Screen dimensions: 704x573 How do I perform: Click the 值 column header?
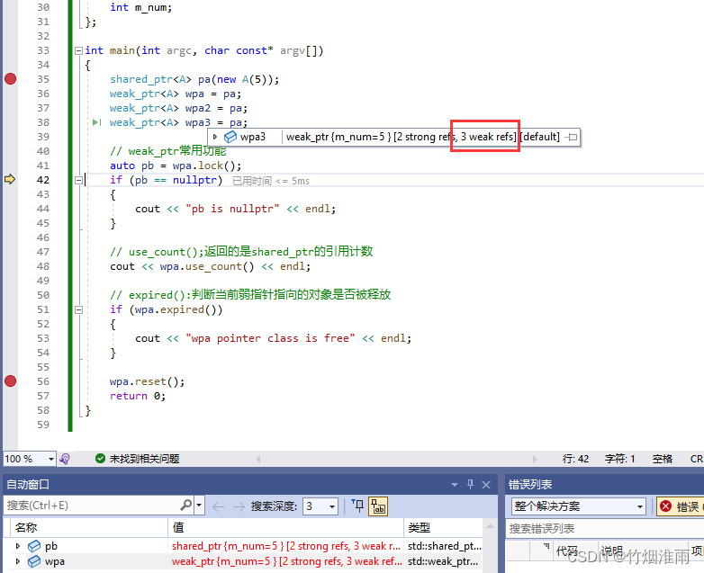pyautogui.click(x=285, y=527)
